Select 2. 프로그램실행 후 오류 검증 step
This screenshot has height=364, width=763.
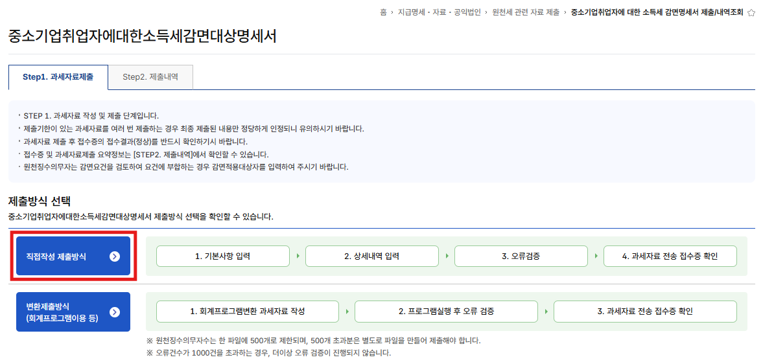tap(446, 312)
